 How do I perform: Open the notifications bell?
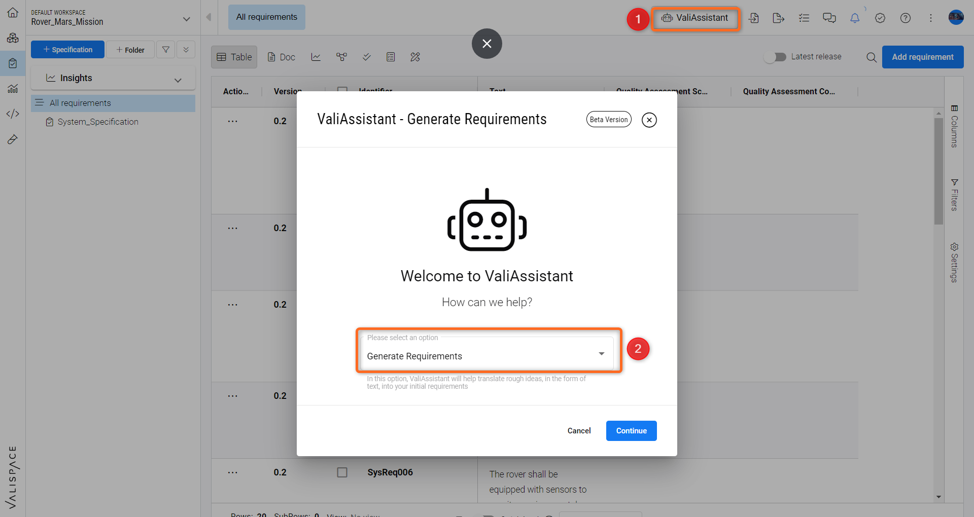point(855,18)
